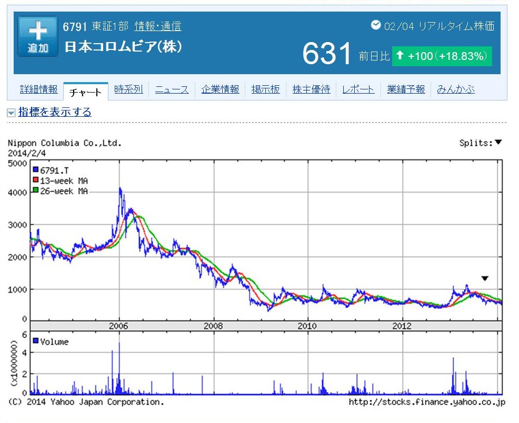Click the blue 6791.T legend swatch
The image size is (519, 423).
[x=36, y=169]
